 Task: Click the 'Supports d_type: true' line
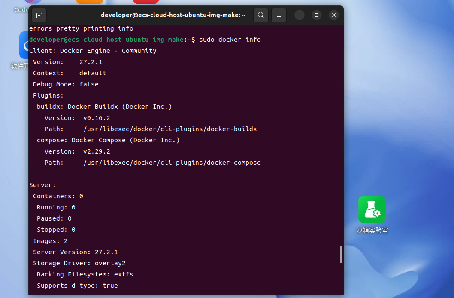tap(77, 286)
